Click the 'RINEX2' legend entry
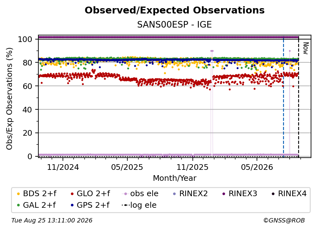This screenshot has height=230, width=317. pyautogui.click(x=191, y=194)
